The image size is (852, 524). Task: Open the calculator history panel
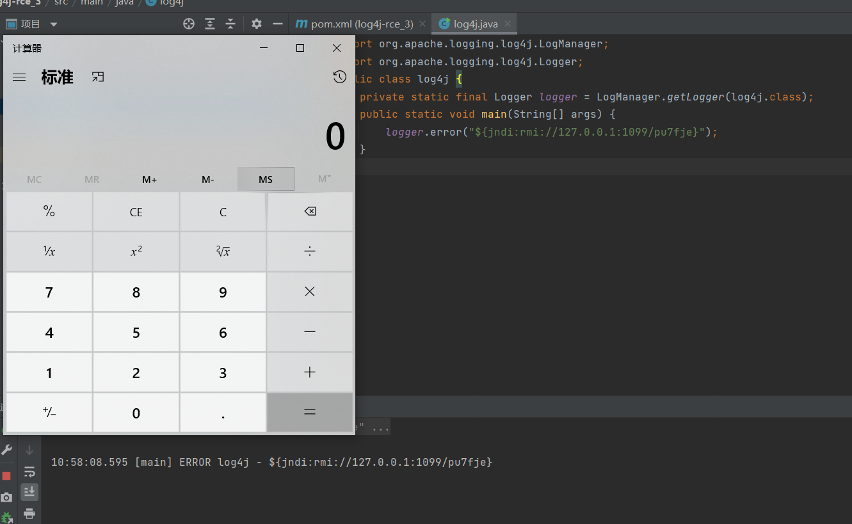coord(340,77)
